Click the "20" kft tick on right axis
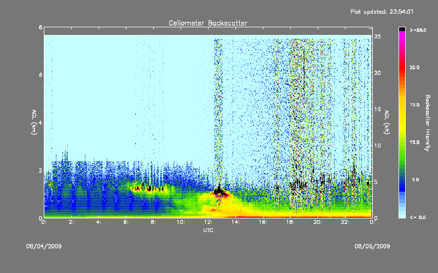The width and height of the screenshot is (438, 273). (378, 73)
